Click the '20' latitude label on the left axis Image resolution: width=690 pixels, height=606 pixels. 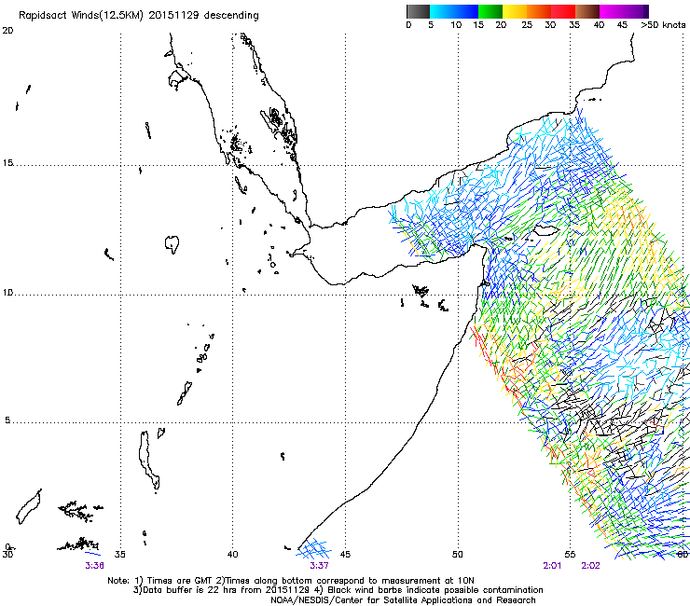click(x=7, y=31)
